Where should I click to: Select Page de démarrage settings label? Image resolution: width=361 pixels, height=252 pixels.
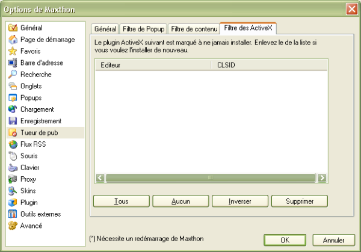click(x=48, y=40)
